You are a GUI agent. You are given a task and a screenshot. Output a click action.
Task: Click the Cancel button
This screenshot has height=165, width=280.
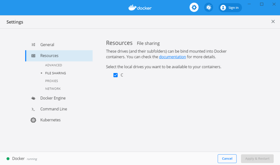click(227, 158)
